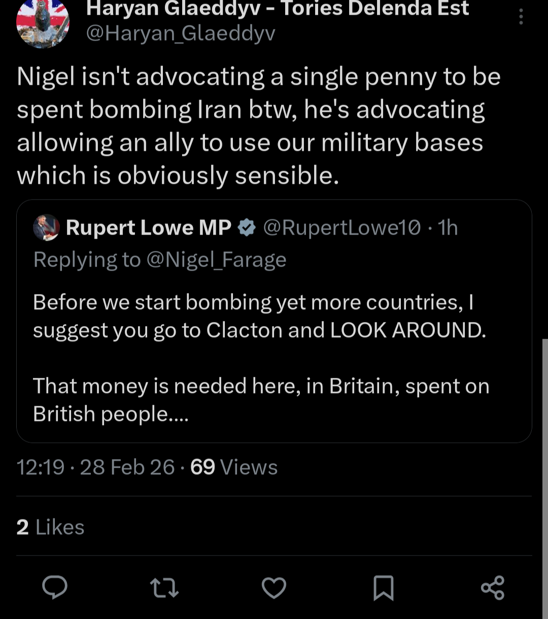
Task: Click the Haryan Glaeddyv display name
Action: [278, 9]
